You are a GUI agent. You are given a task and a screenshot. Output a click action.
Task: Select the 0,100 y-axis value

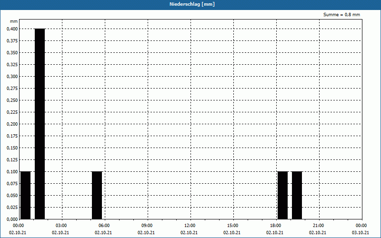(x=12, y=172)
